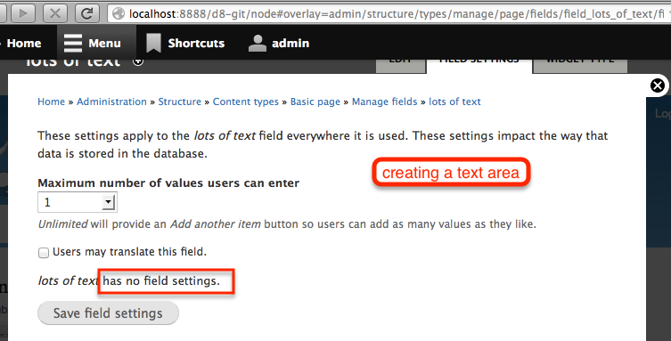
Task: Click the plus icon beside page title
Action: click(138, 61)
